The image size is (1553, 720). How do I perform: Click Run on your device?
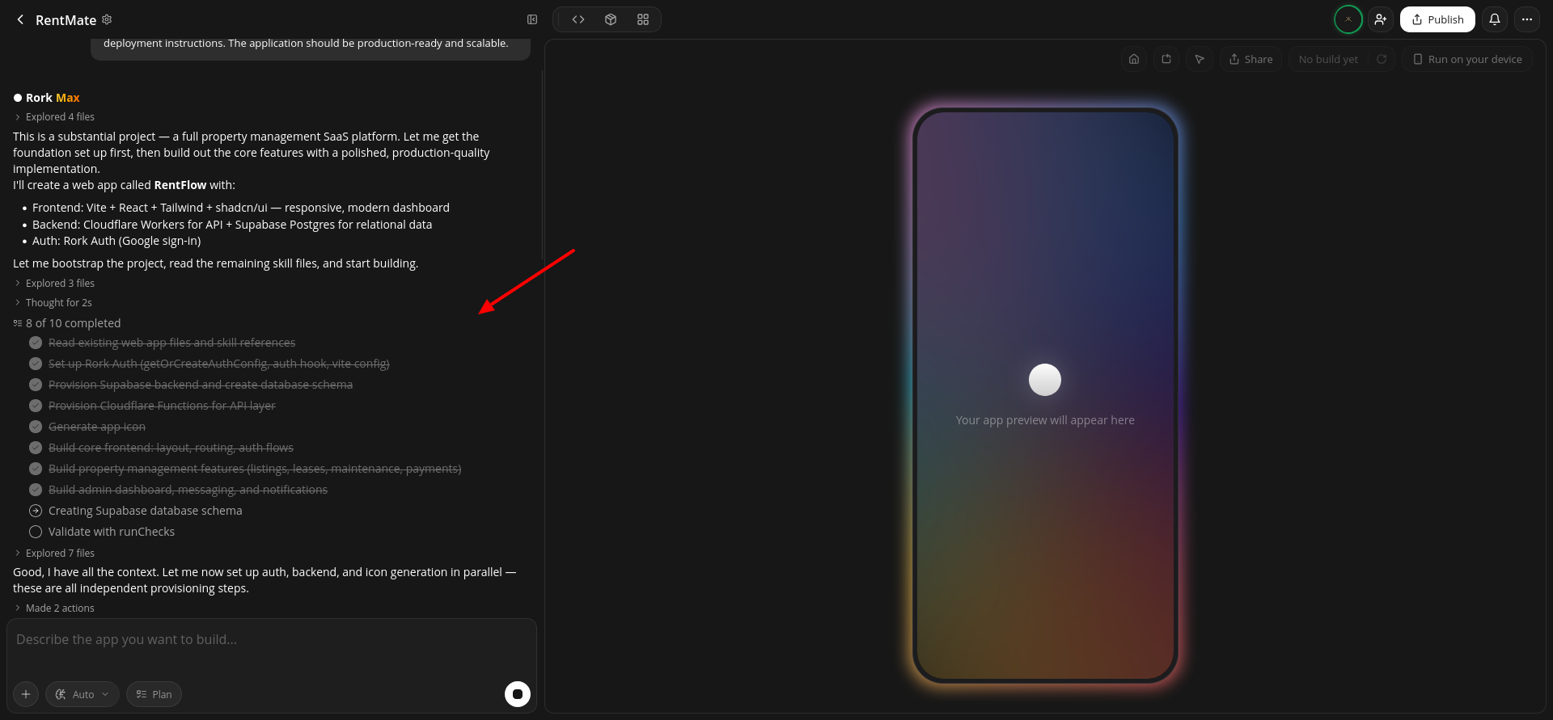[1467, 59]
